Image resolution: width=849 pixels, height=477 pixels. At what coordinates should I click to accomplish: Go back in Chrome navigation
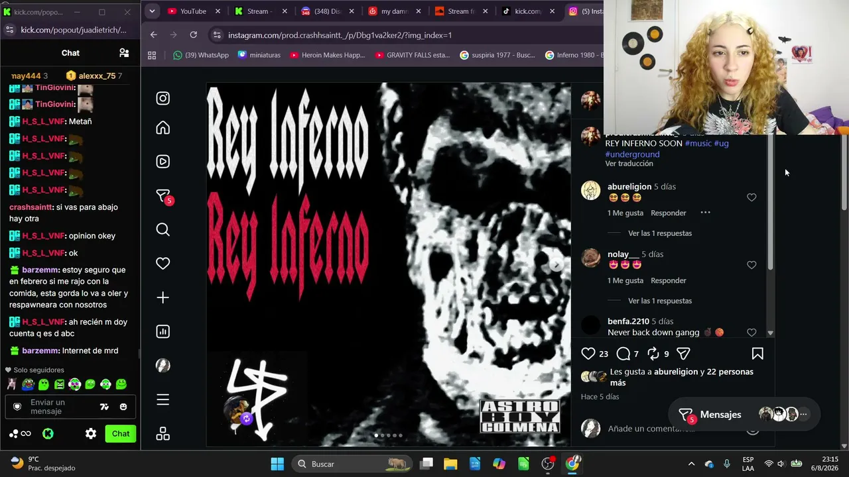pos(154,34)
